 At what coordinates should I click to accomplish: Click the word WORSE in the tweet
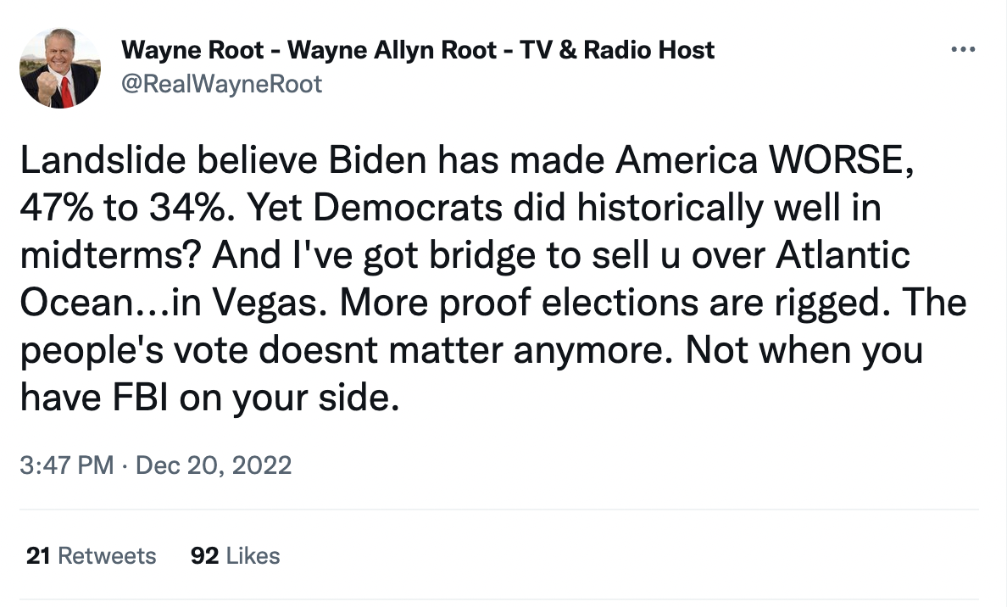click(x=830, y=162)
